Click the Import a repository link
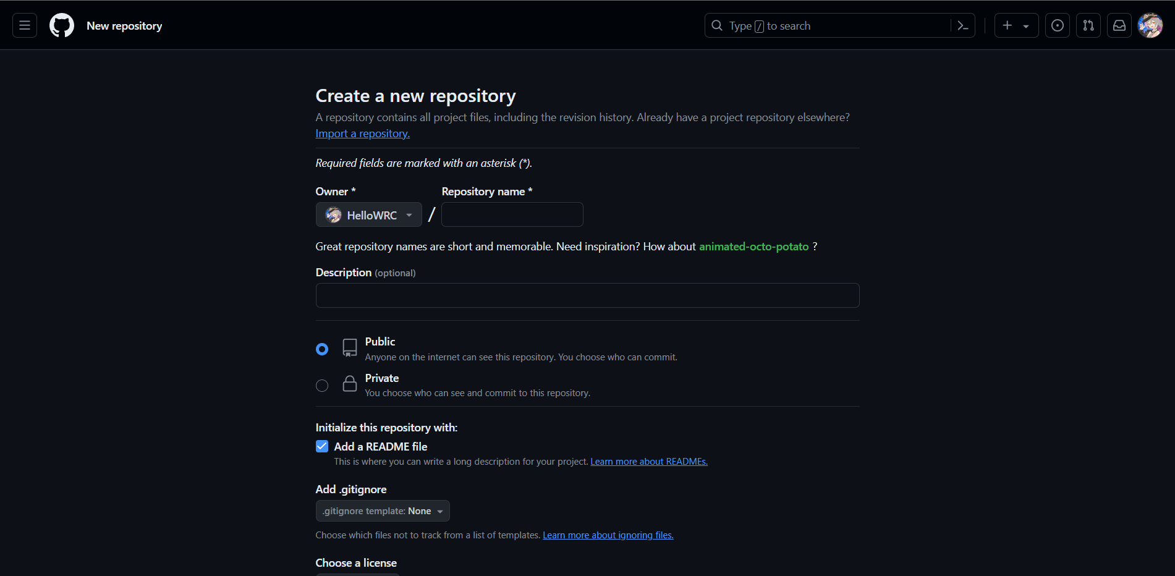 (x=362, y=133)
